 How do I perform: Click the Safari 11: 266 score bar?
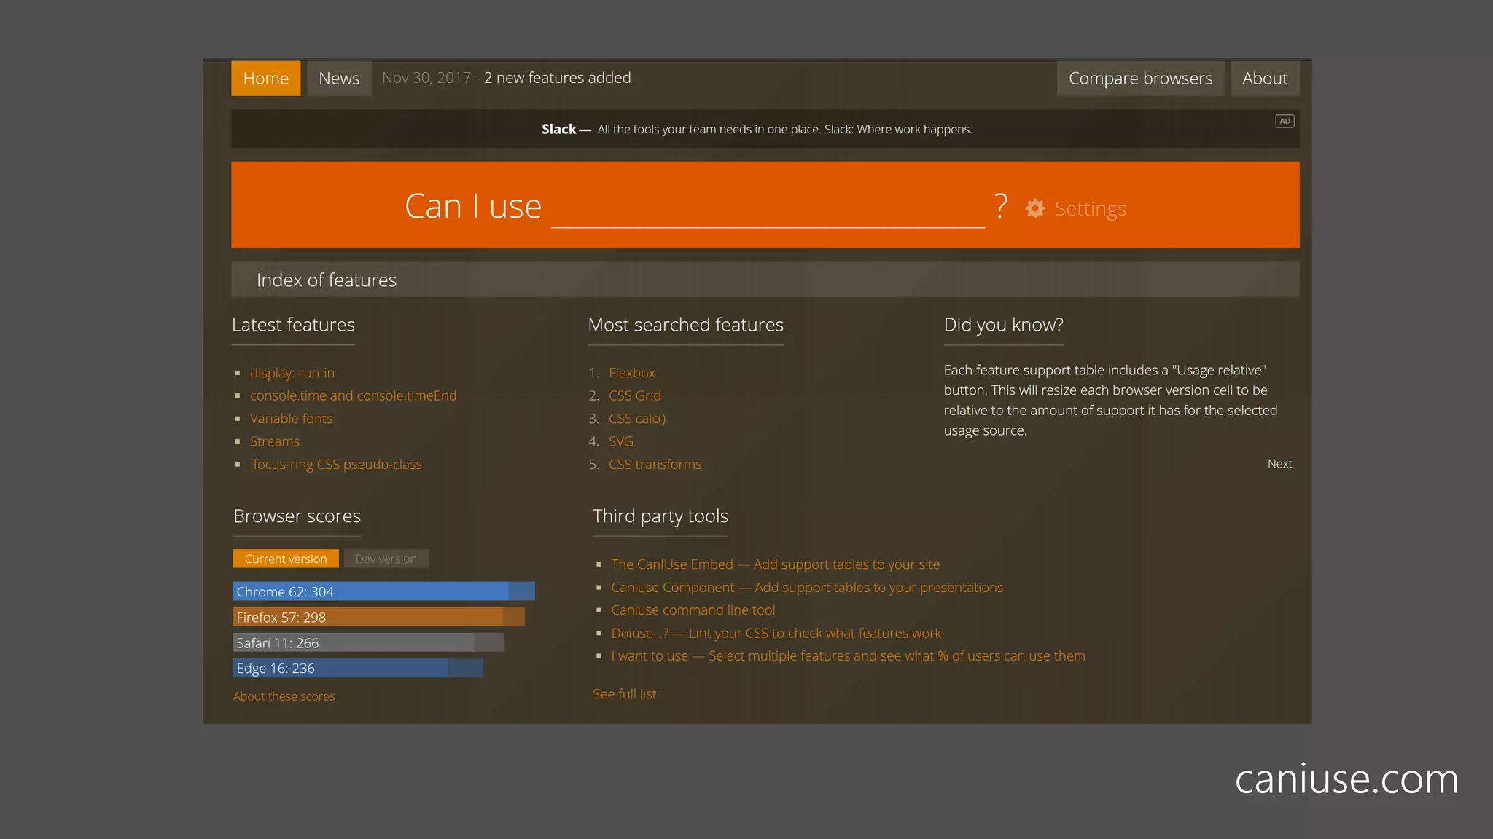coord(369,642)
